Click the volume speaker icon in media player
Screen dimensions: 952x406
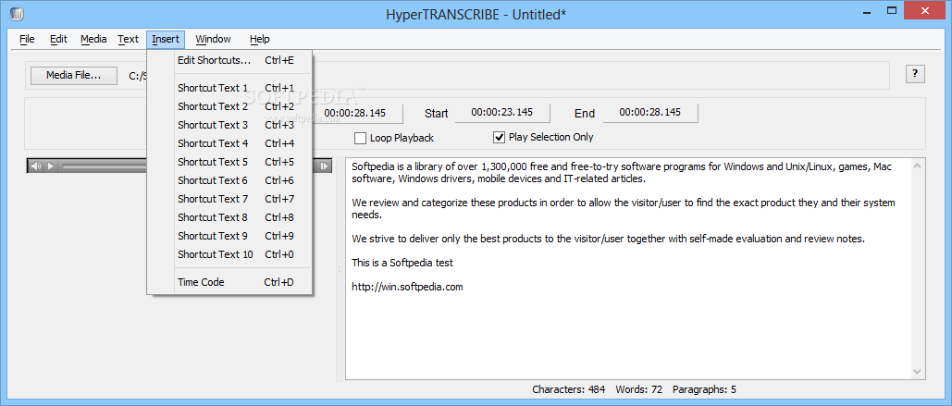pyautogui.click(x=36, y=166)
